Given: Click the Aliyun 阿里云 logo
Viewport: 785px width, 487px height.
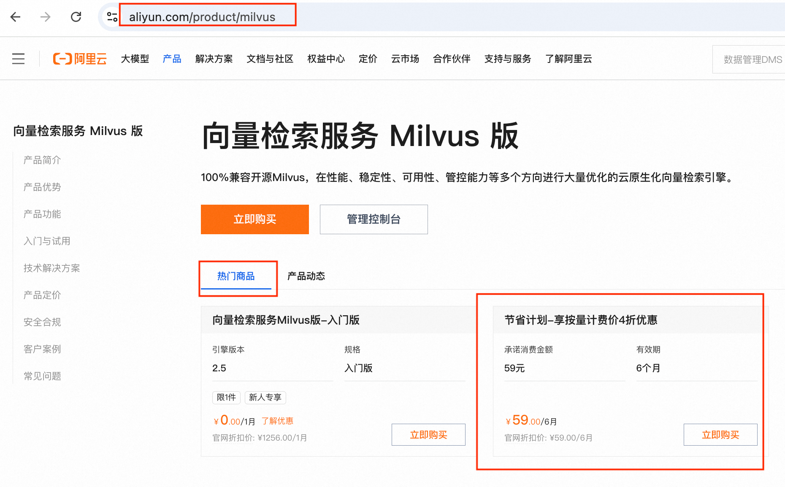Looking at the screenshot, I should click(80, 59).
